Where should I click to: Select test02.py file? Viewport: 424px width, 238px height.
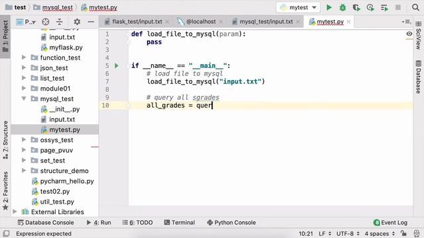[x=51, y=191]
